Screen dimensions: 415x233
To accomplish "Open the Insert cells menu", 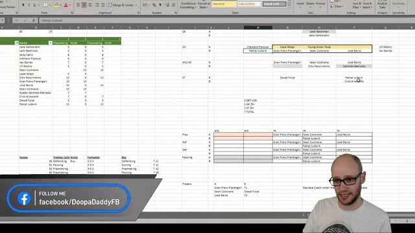I will [x=300, y=5].
